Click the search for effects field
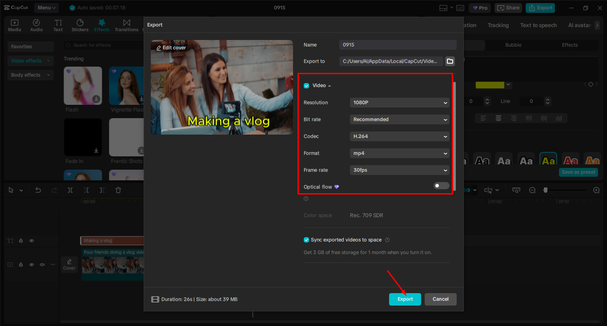 click(x=102, y=45)
